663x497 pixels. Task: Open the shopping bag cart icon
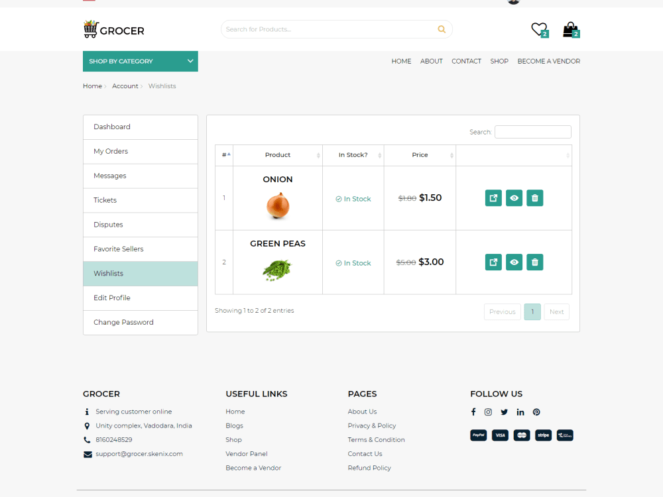(x=570, y=29)
